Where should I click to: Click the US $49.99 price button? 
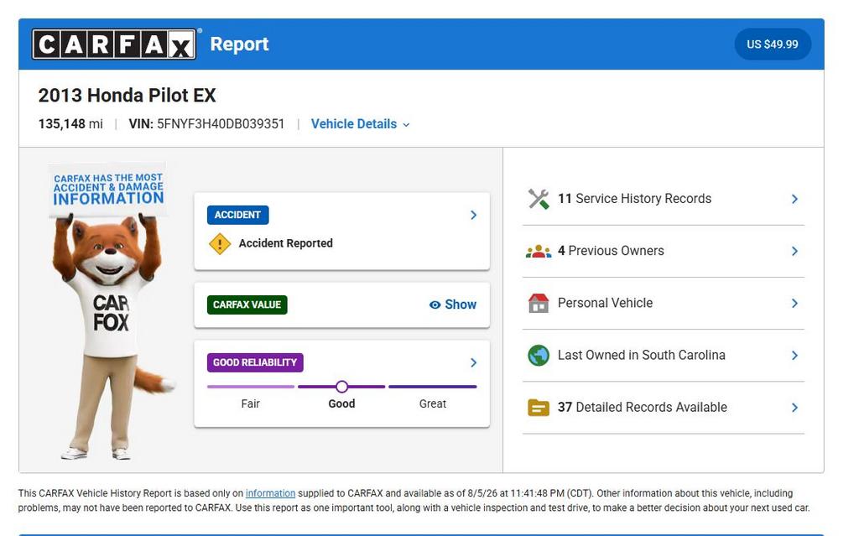[772, 44]
